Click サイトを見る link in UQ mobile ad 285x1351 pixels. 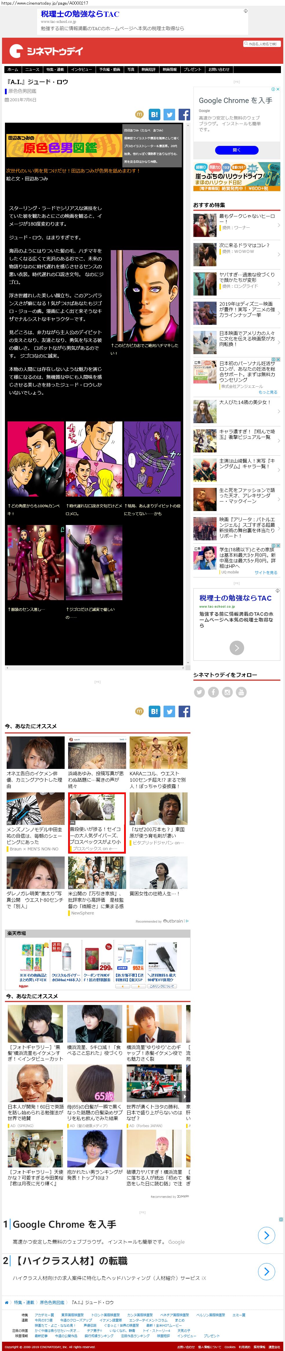(266, 572)
